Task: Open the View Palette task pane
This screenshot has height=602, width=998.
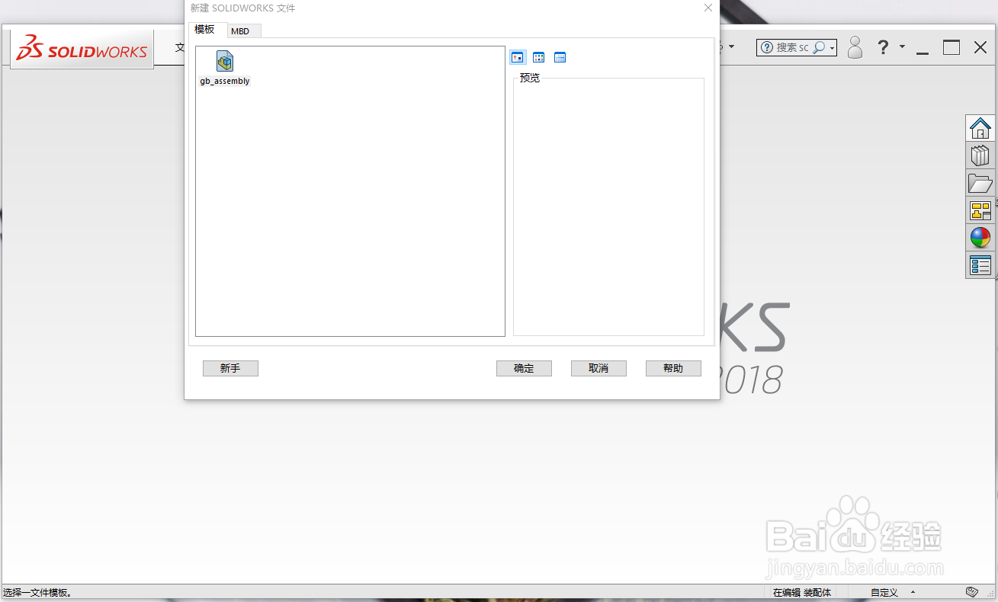Action: tap(980, 210)
